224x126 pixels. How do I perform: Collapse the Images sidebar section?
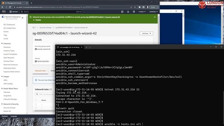click(x=2, y=77)
